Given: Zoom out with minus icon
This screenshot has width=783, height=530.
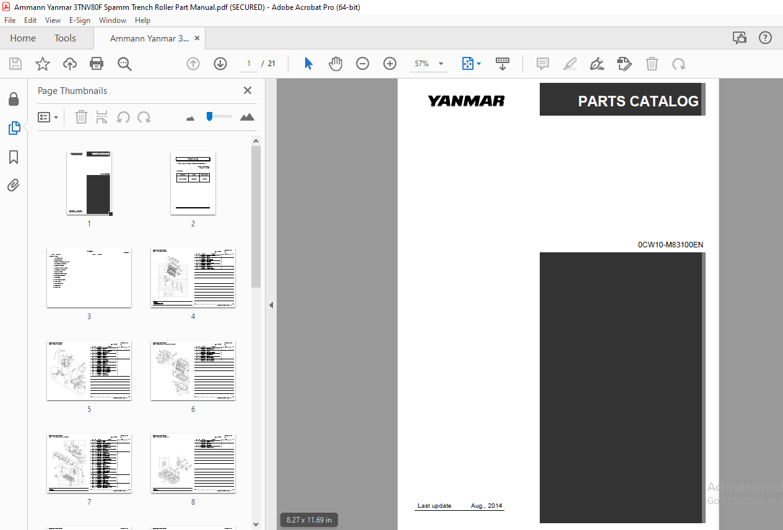Looking at the screenshot, I should coord(363,64).
